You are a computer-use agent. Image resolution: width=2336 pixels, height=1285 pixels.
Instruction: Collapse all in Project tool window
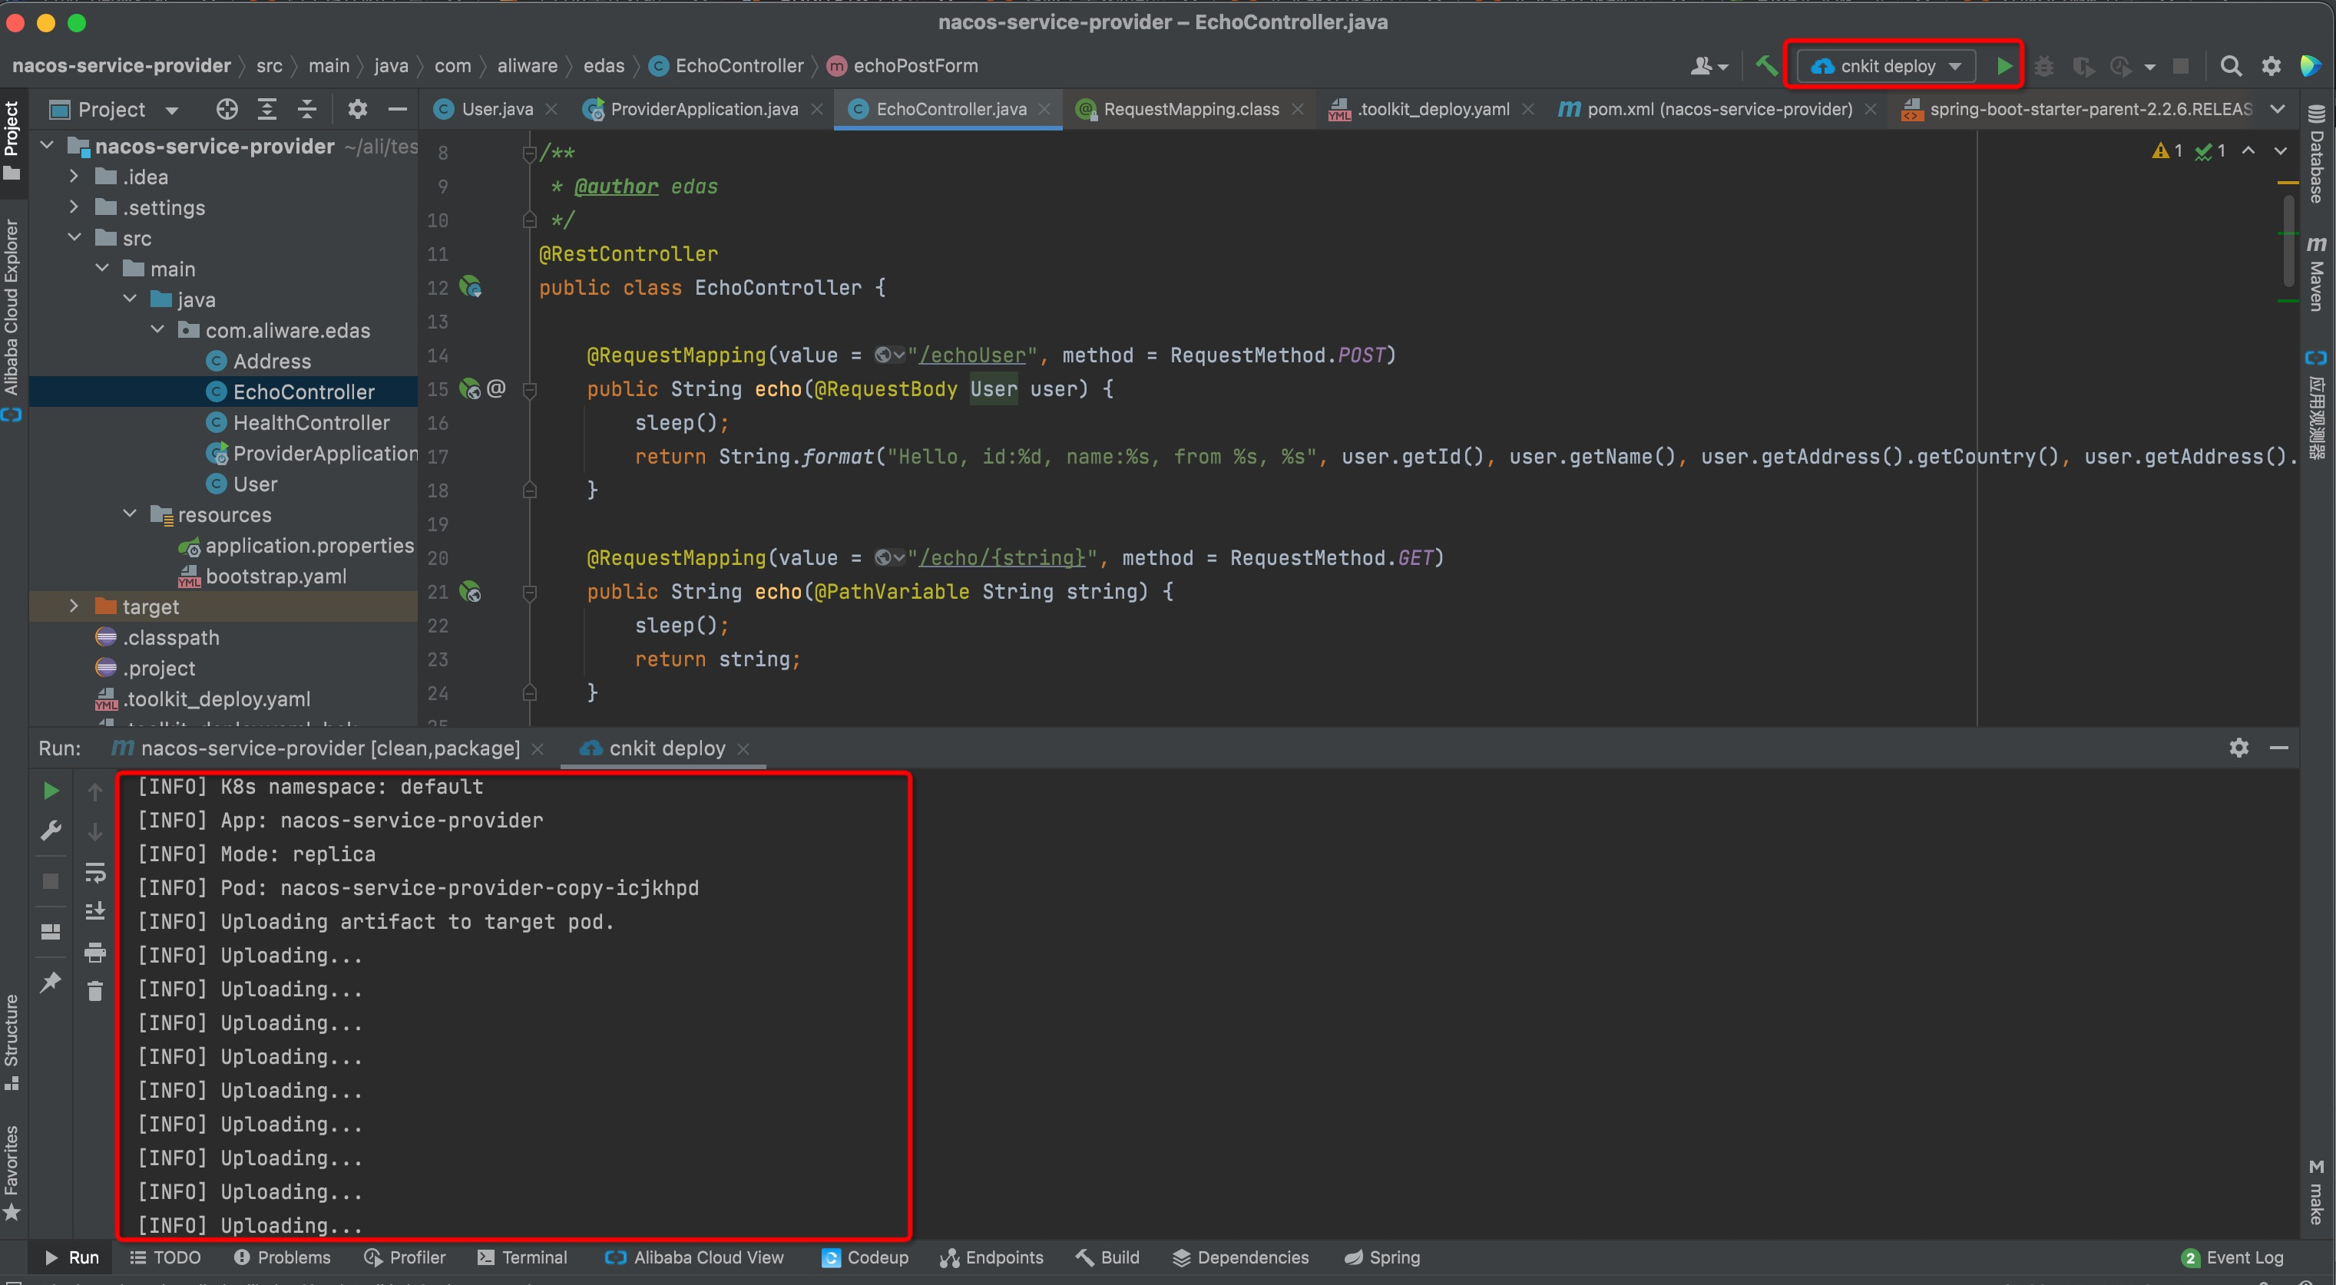(306, 110)
